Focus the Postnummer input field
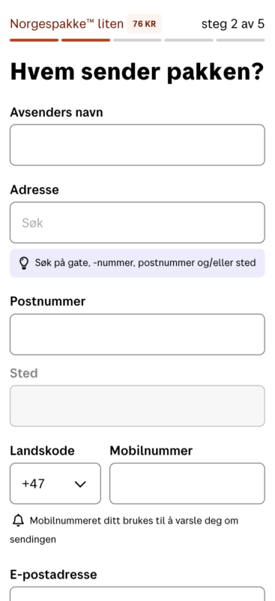 pos(137,334)
